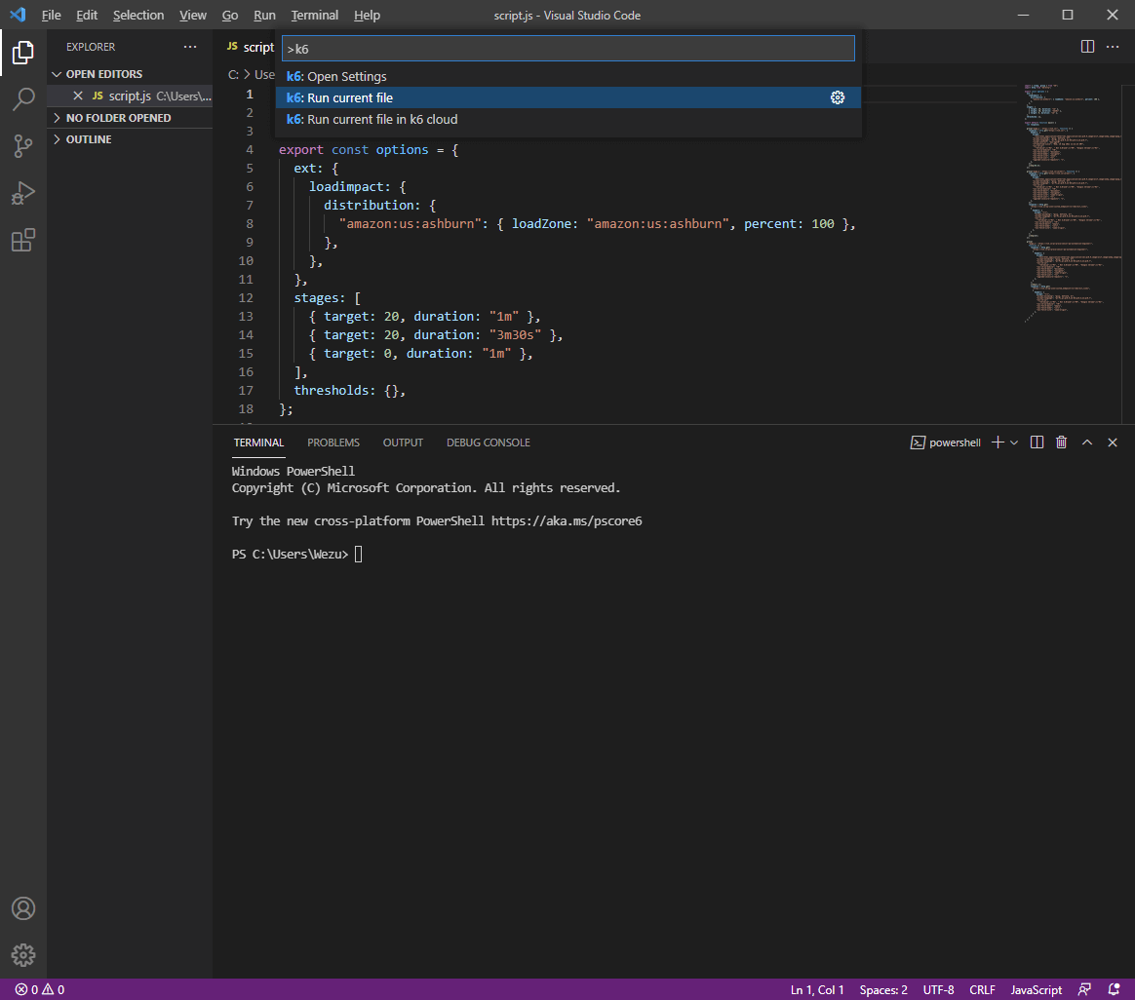Switch to the Problems panel tab
This screenshot has width=1135, height=1000.
pos(333,442)
